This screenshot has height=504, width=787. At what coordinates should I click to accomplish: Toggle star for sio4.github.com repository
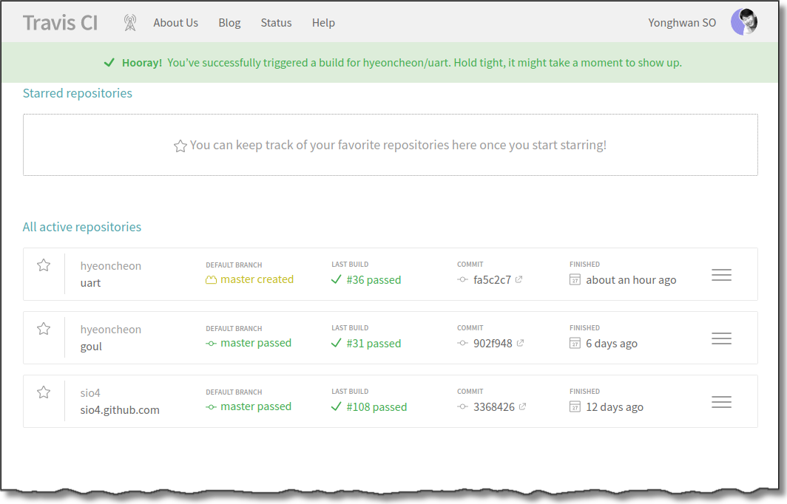(44, 392)
